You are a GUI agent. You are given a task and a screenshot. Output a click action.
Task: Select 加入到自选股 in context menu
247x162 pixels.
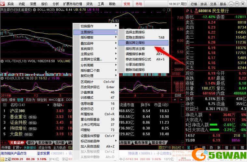point(96,146)
